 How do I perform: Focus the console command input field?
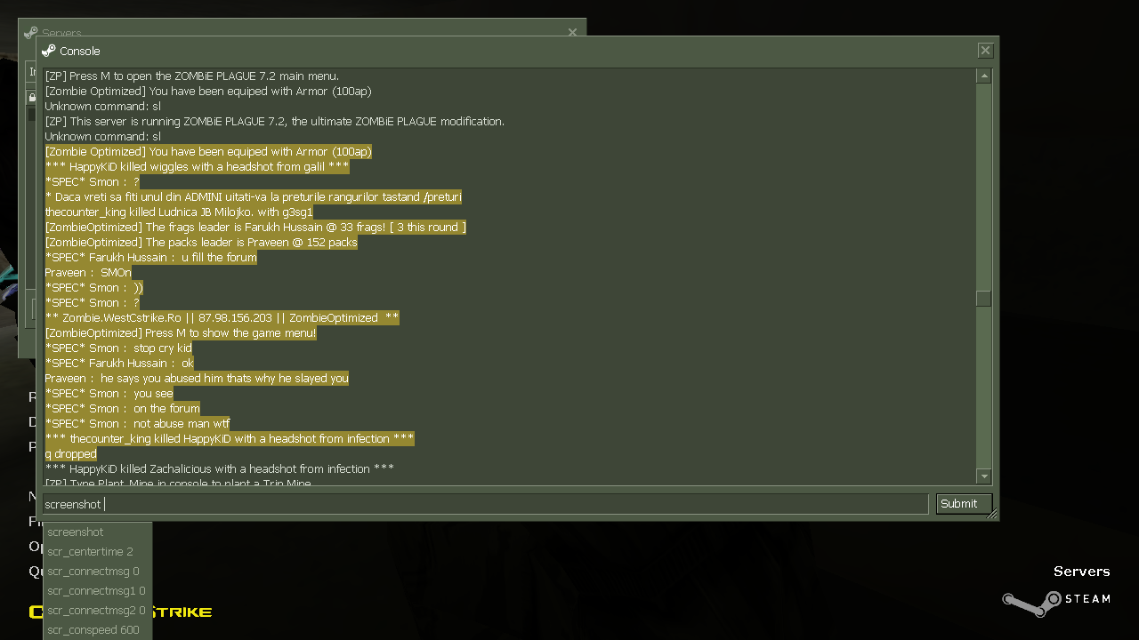coord(486,504)
